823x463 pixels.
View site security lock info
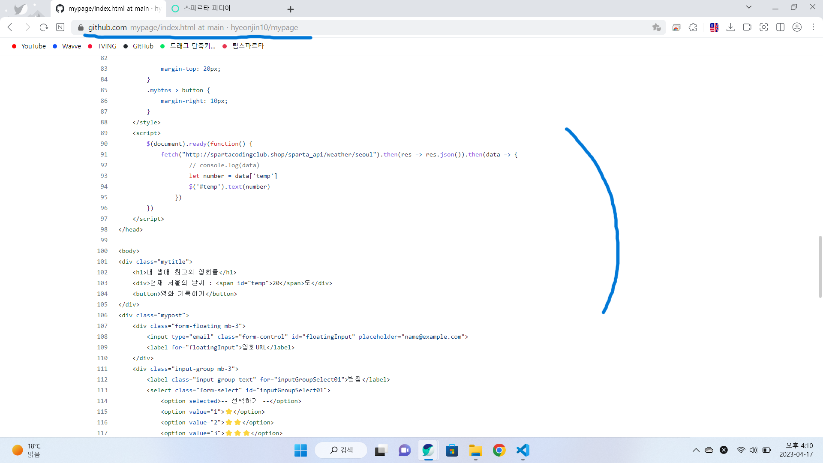click(81, 28)
